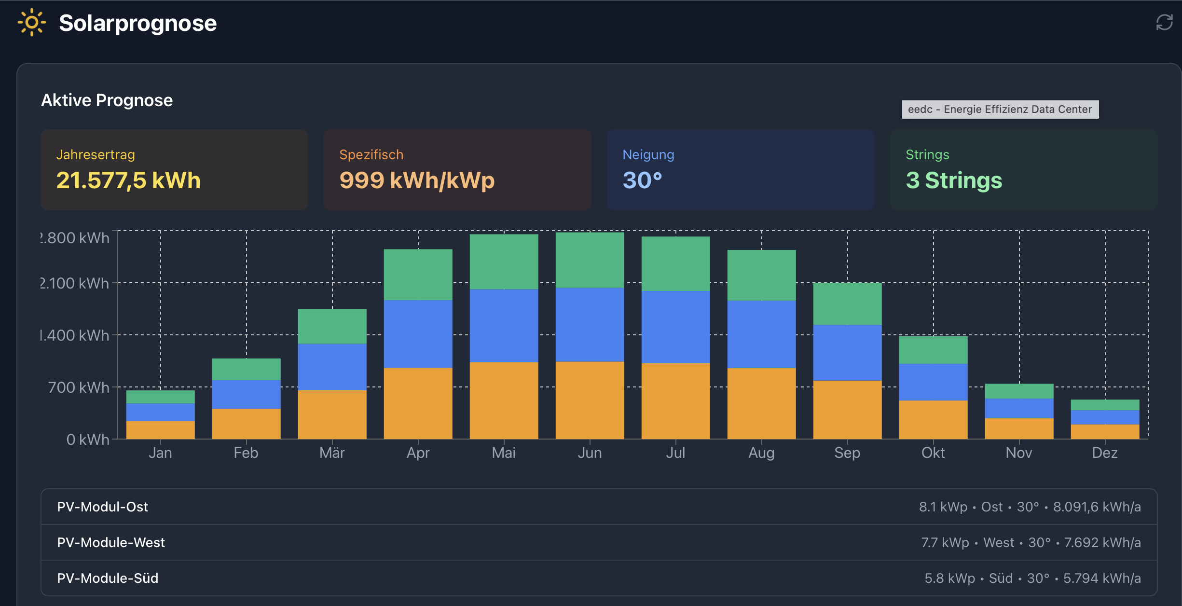
Task: Select the PV-Module-Süd row
Action: (x=599, y=578)
